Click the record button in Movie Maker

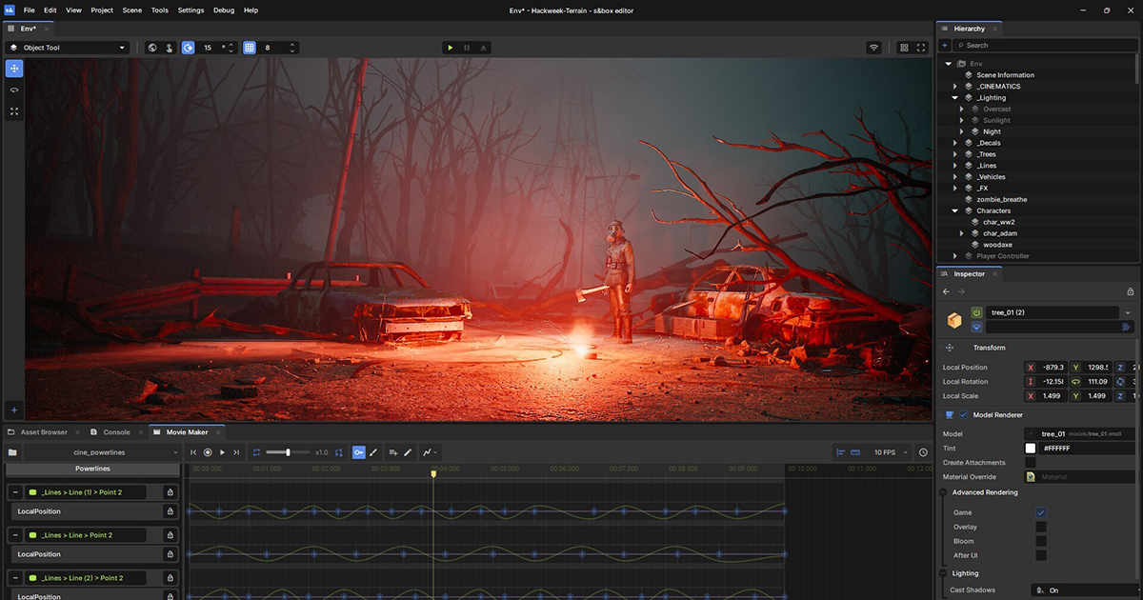(208, 452)
